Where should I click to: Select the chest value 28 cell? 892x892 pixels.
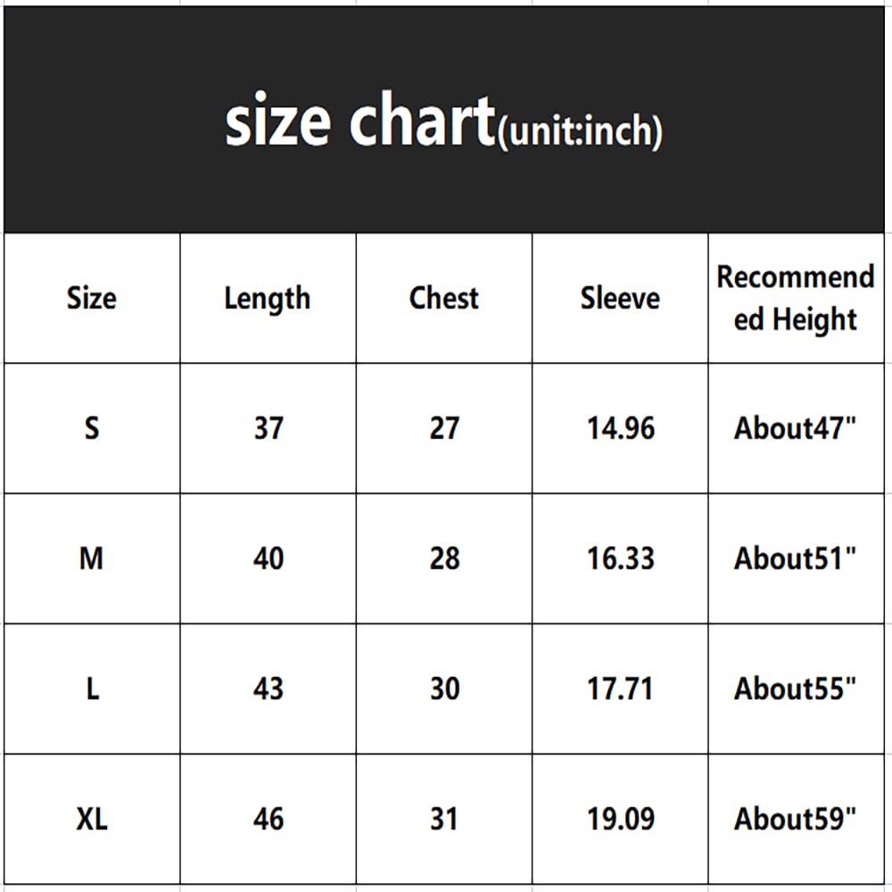click(x=444, y=558)
